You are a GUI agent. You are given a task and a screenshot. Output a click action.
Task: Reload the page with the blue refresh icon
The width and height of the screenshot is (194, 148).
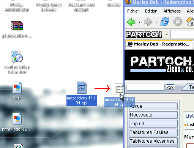(x=165, y=22)
